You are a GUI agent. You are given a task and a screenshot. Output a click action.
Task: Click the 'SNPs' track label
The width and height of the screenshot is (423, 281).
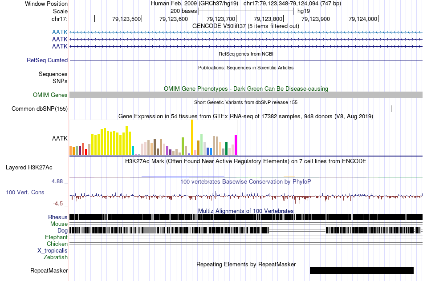coord(60,81)
